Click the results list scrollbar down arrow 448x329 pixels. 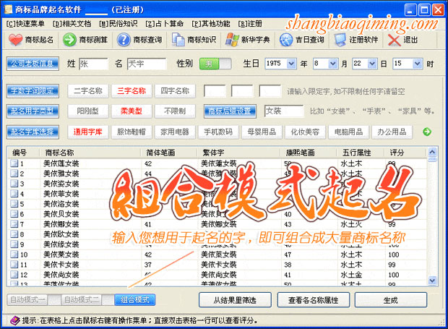pos(432,281)
